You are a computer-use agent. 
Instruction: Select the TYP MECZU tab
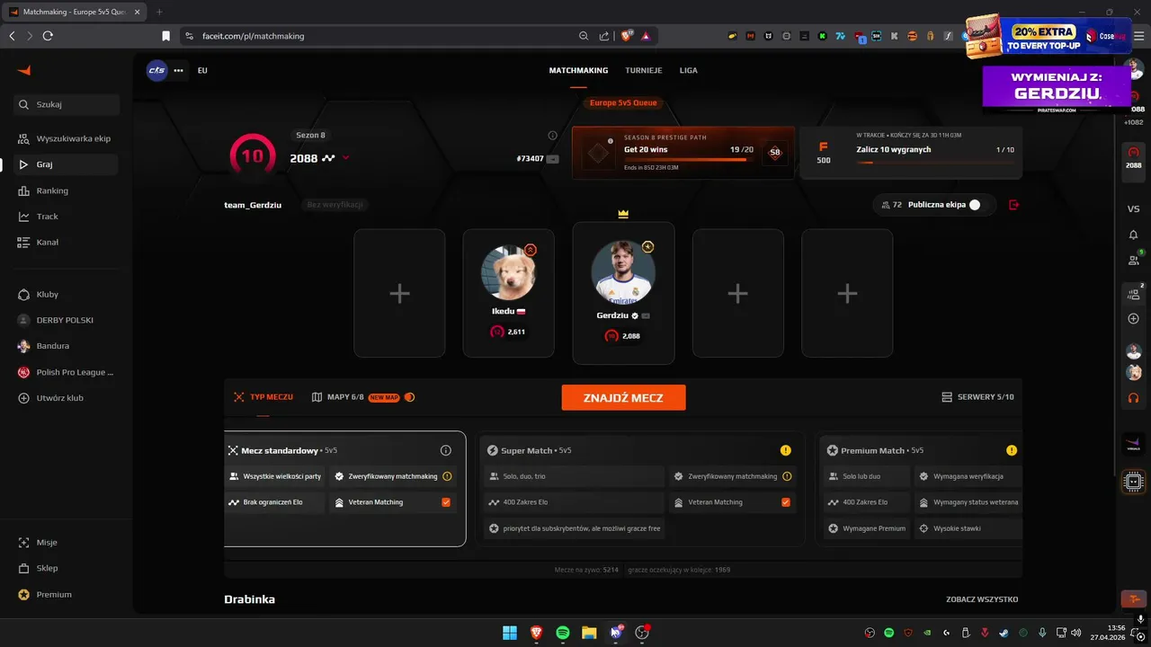263,396
